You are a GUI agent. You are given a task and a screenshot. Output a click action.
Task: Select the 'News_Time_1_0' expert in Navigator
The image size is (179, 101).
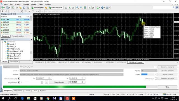15,56
